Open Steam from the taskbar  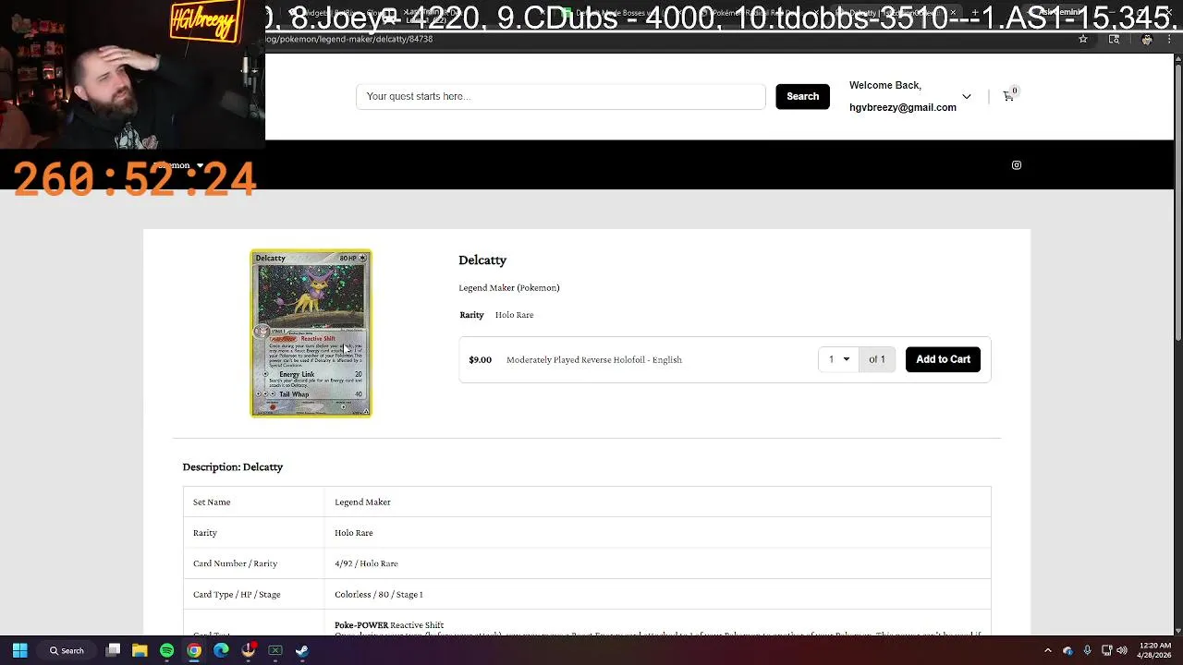302,650
